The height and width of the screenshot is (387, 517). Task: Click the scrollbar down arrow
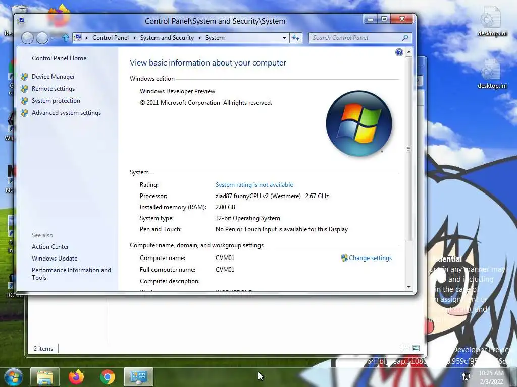(409, 287)
